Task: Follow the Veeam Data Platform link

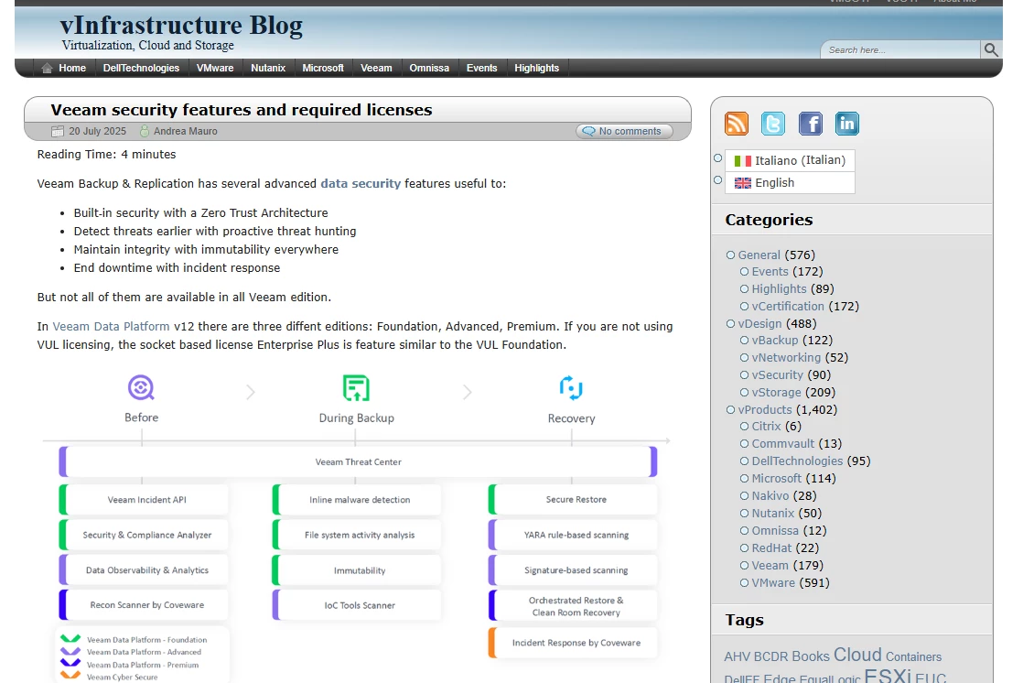Action: coord(111,327)
